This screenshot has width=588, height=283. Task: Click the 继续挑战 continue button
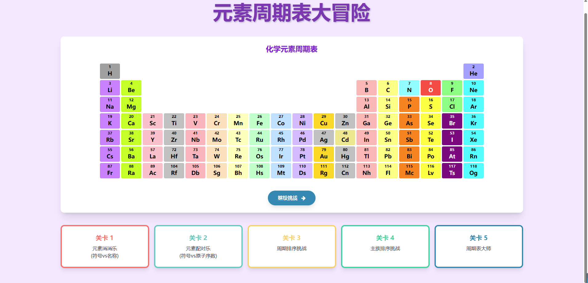[x=287, y=198]
